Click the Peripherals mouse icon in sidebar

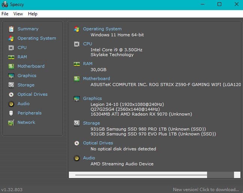[x=11, y=113]
